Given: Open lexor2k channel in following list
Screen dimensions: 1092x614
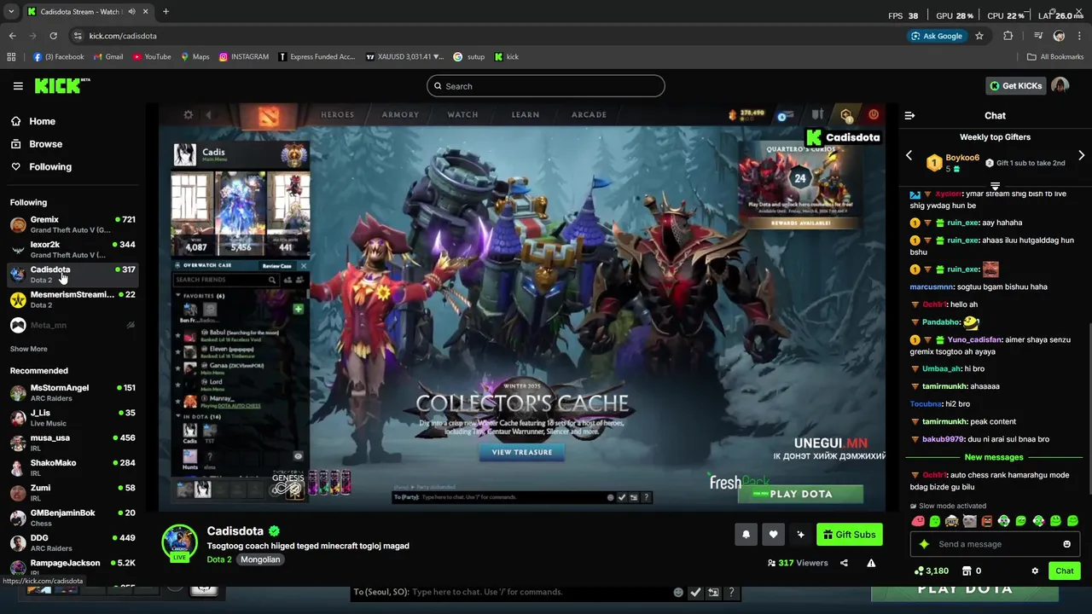Looking at the screenshot, I should (x=73, y=249).
